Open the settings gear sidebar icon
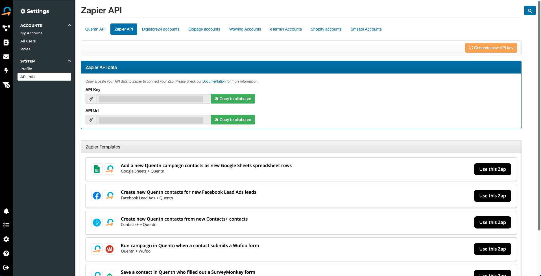 [6, 239]
